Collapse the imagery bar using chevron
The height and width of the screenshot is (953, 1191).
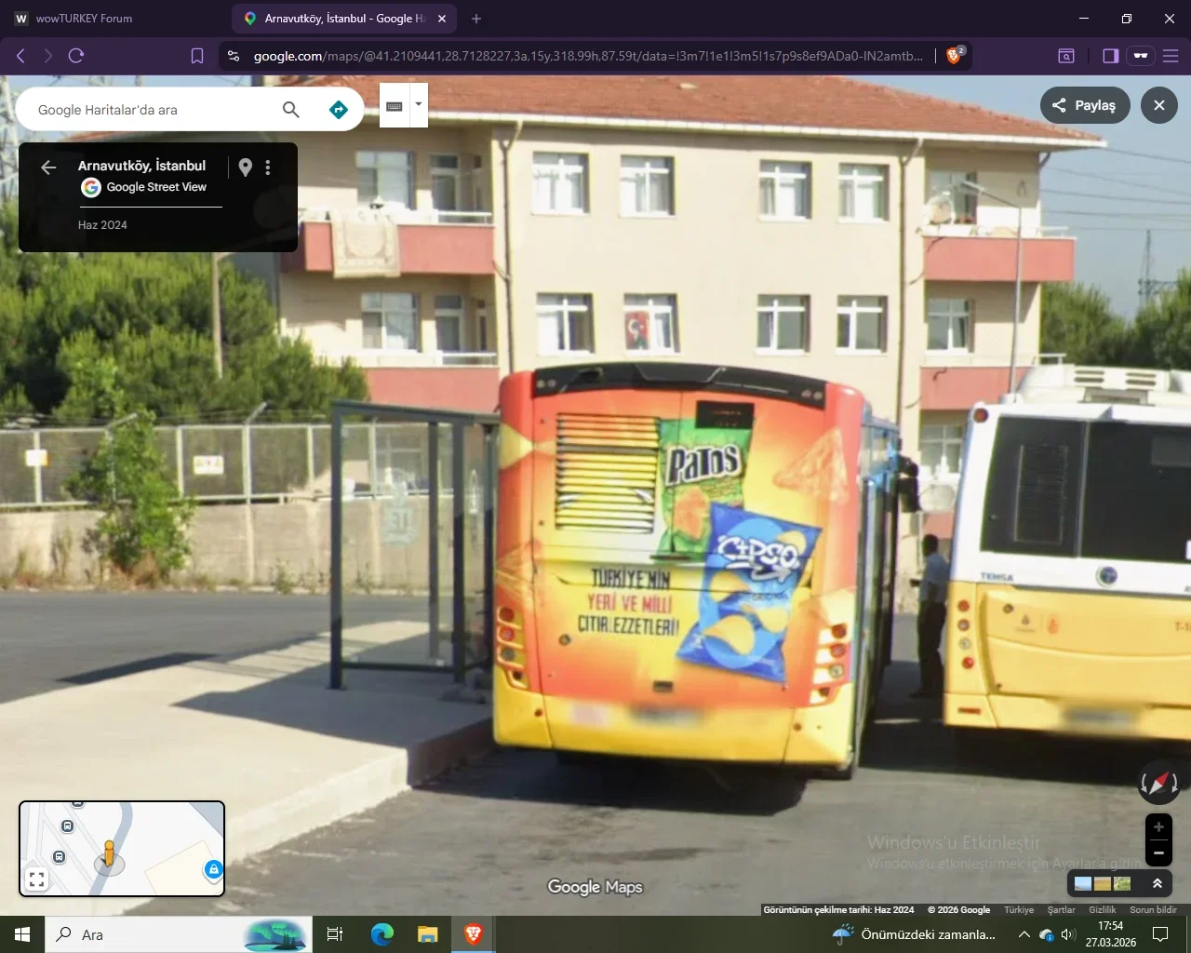coord(1158,883)
